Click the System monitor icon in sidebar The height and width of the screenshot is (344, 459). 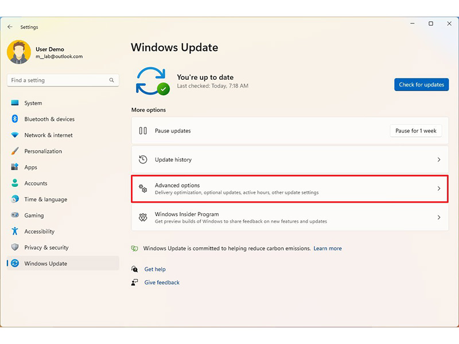tap(15, 103)
